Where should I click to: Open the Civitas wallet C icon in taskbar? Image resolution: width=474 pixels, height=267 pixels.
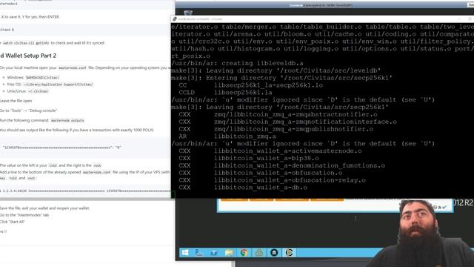[289, 252]
